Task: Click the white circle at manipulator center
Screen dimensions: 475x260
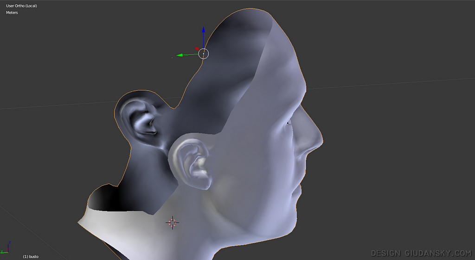Action: tap(204, 54)
